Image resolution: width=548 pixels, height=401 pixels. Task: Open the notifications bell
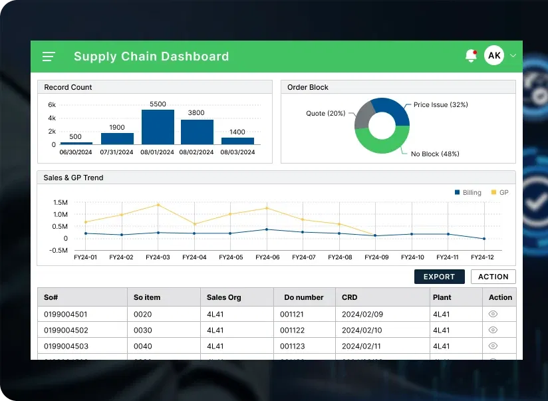tap(471, 56)
